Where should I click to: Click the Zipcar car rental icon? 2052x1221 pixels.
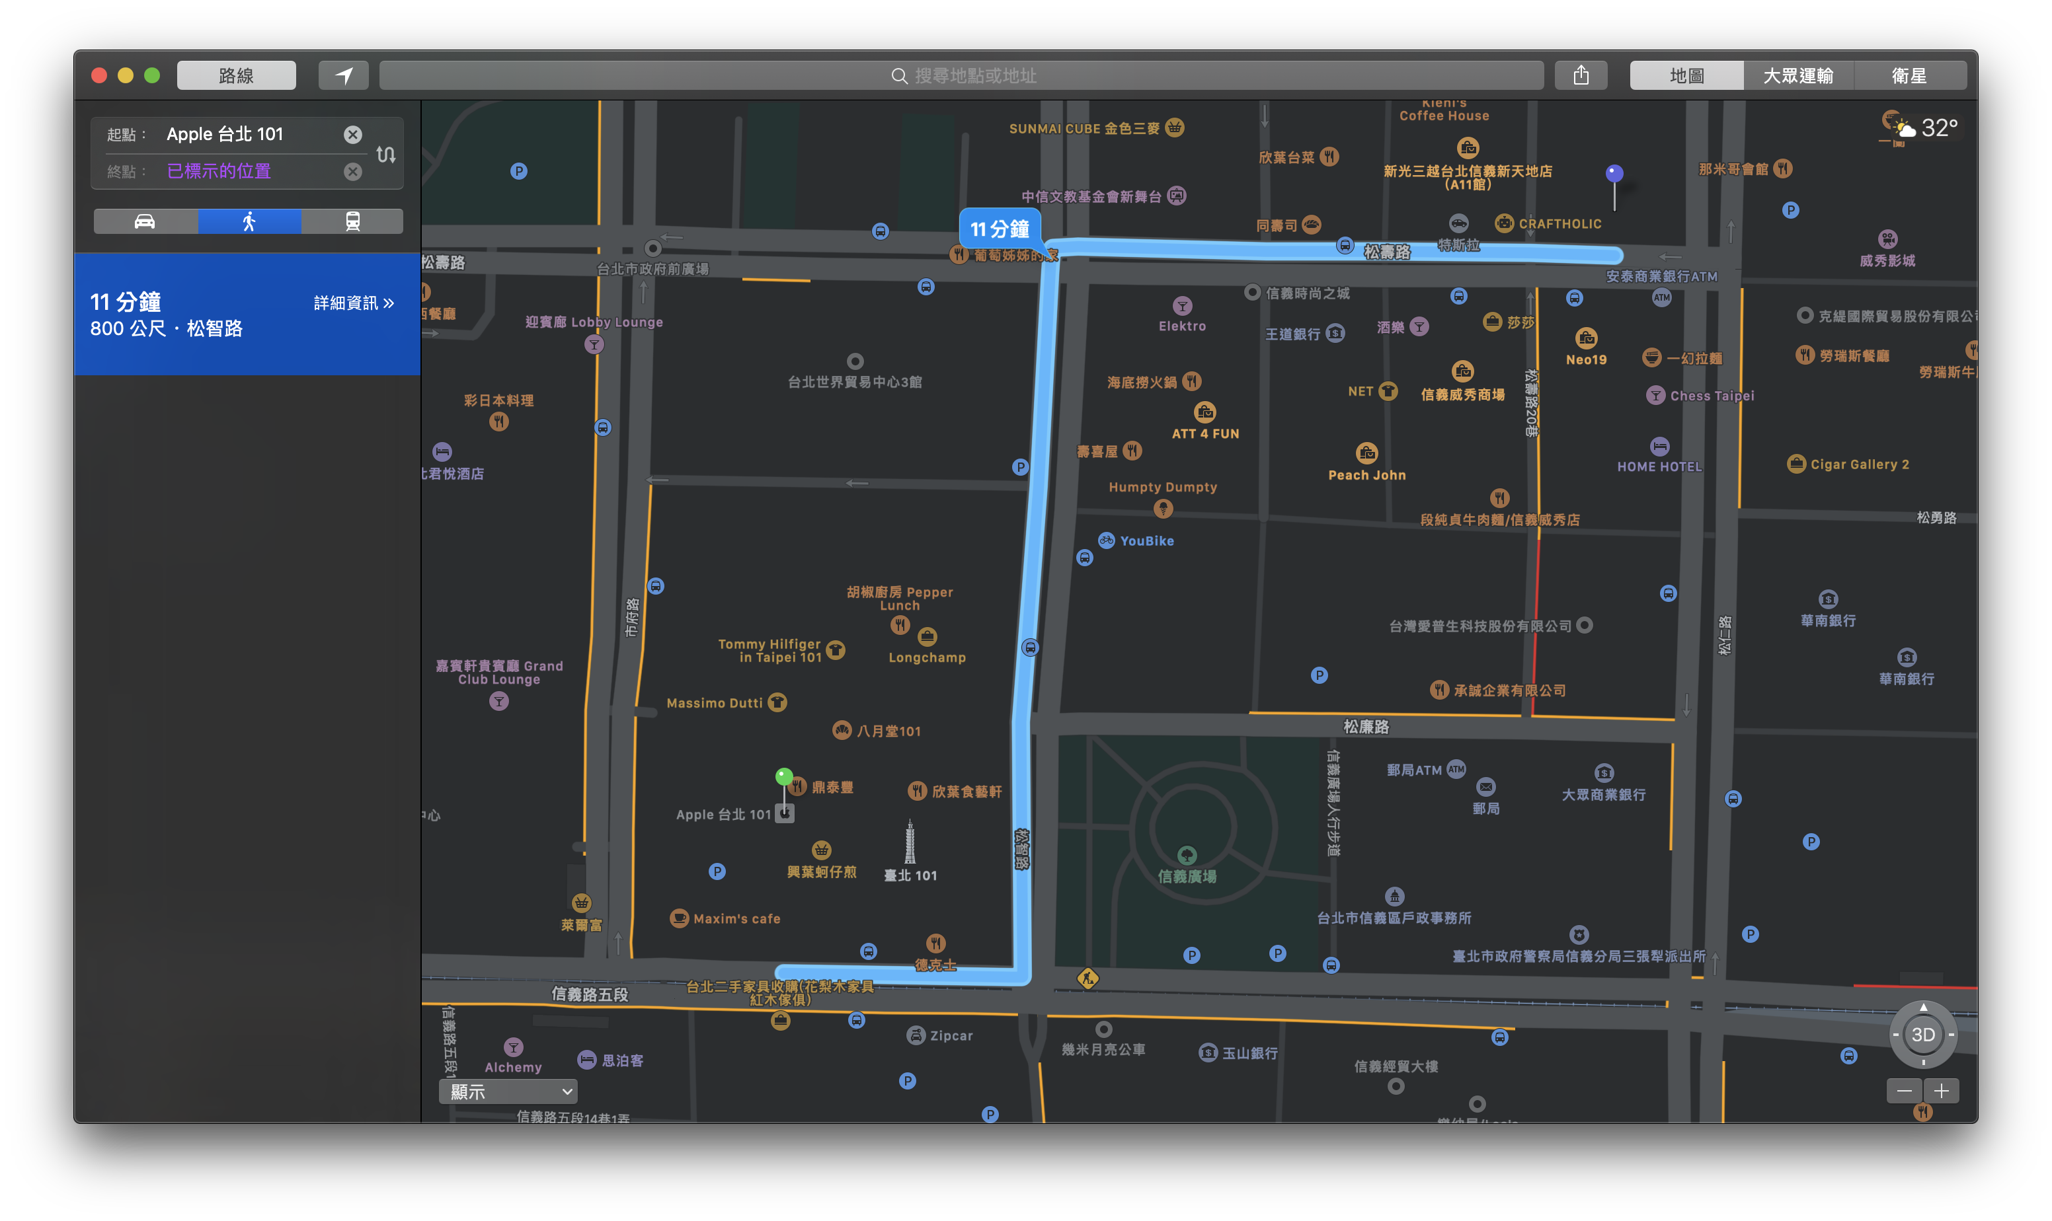pyautogui.click(x=916, y=1036)
